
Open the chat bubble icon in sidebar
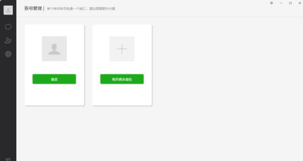[x=8, y=27]
